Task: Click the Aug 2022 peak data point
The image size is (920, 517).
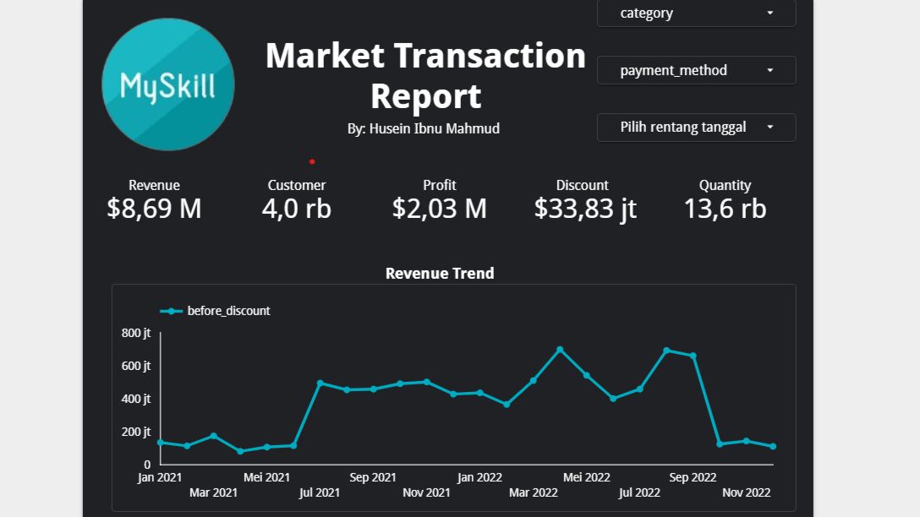Action: pos(666,351)
